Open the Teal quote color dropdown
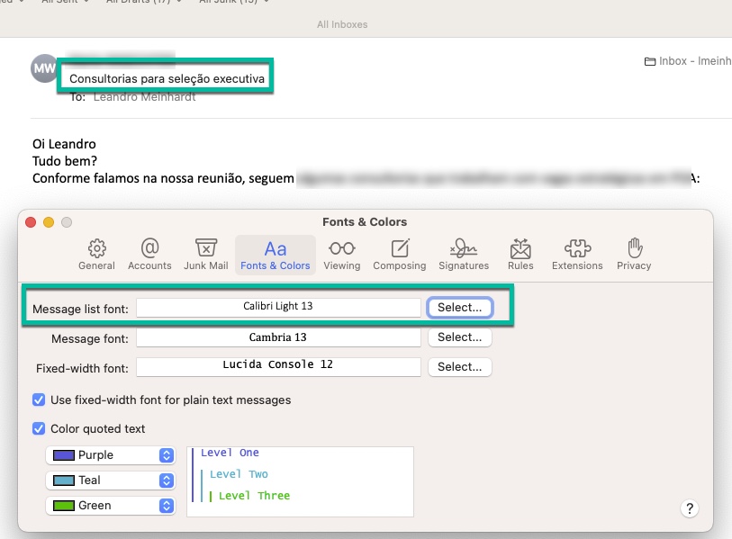The image size is (732, 539). 111,481
